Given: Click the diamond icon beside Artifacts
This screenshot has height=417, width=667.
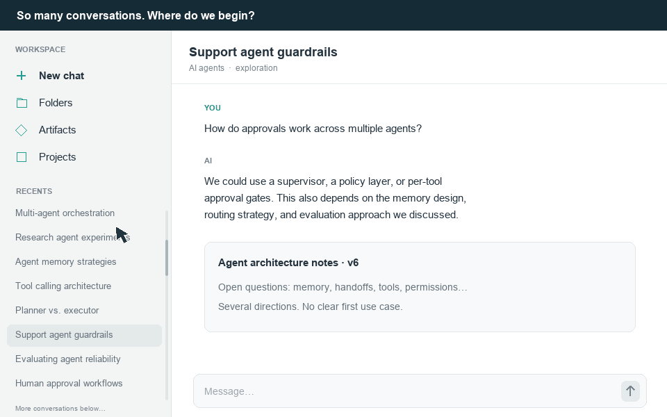Looking at the screenshot, I should [22, 130].
